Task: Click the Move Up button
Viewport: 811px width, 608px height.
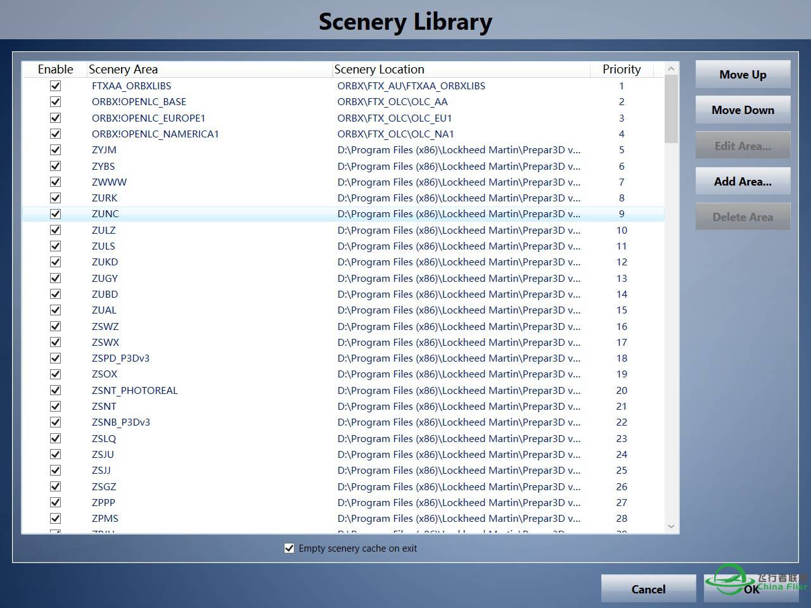Action: click(743, 75)
